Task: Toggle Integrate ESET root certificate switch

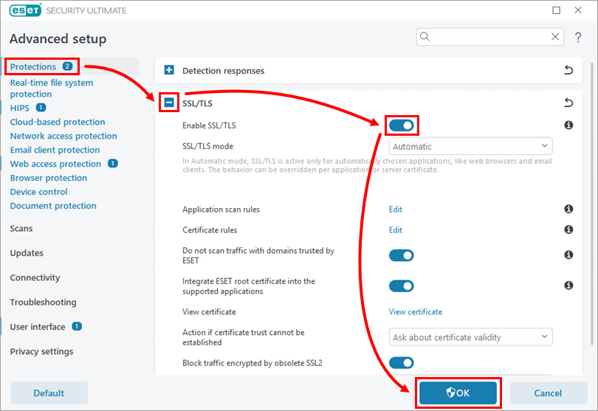Action: 402,286
